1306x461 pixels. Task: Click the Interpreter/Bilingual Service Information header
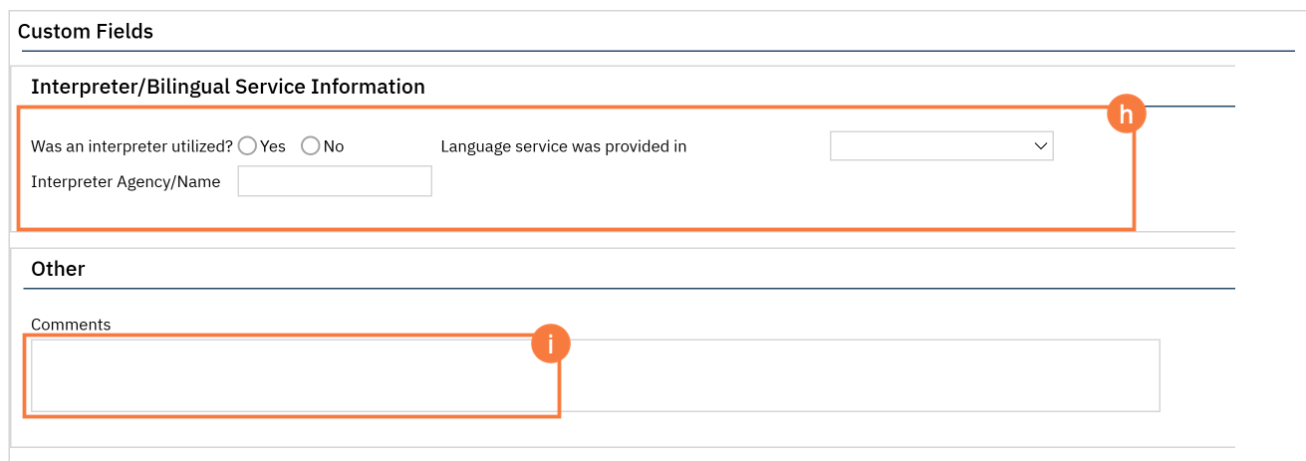coord(228,87)
